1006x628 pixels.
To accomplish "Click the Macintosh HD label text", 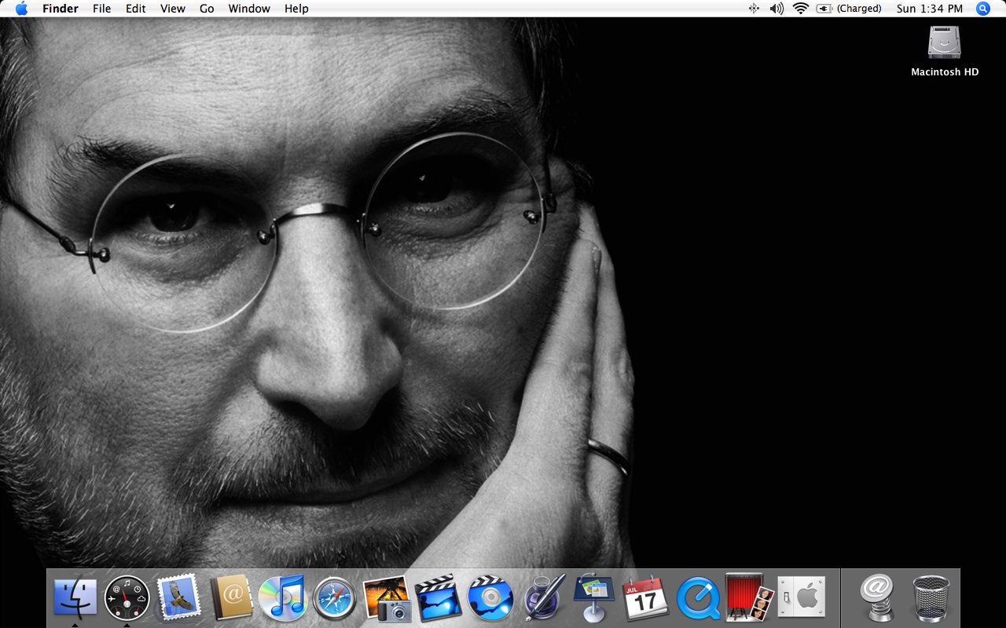I will (945, 71).
